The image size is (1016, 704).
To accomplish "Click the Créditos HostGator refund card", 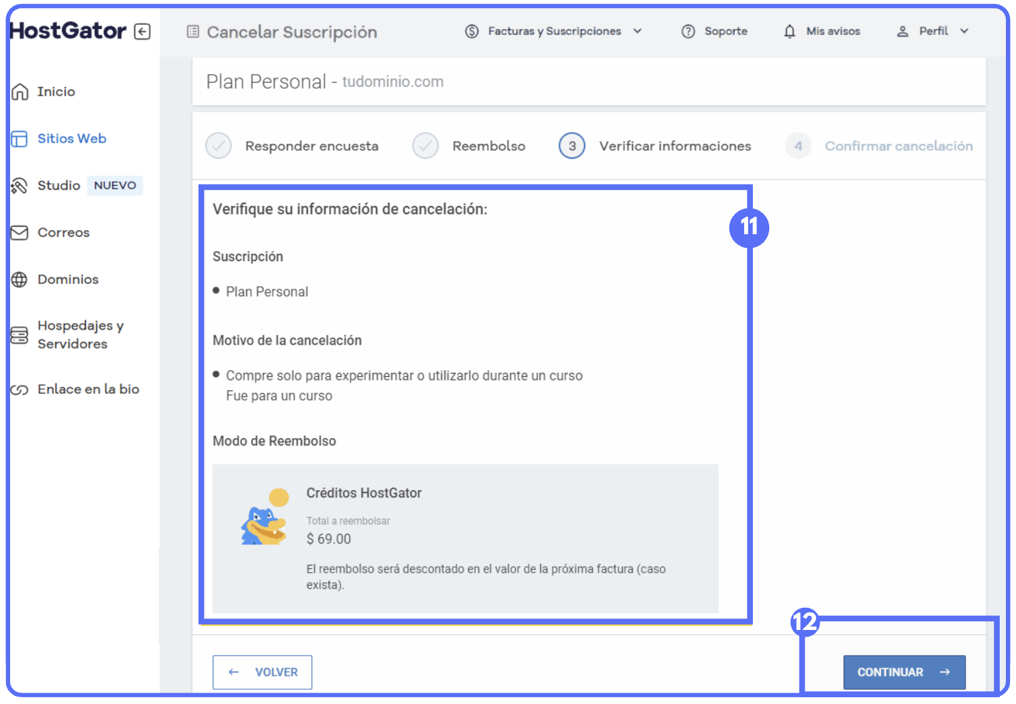I will tap(465, 538).
